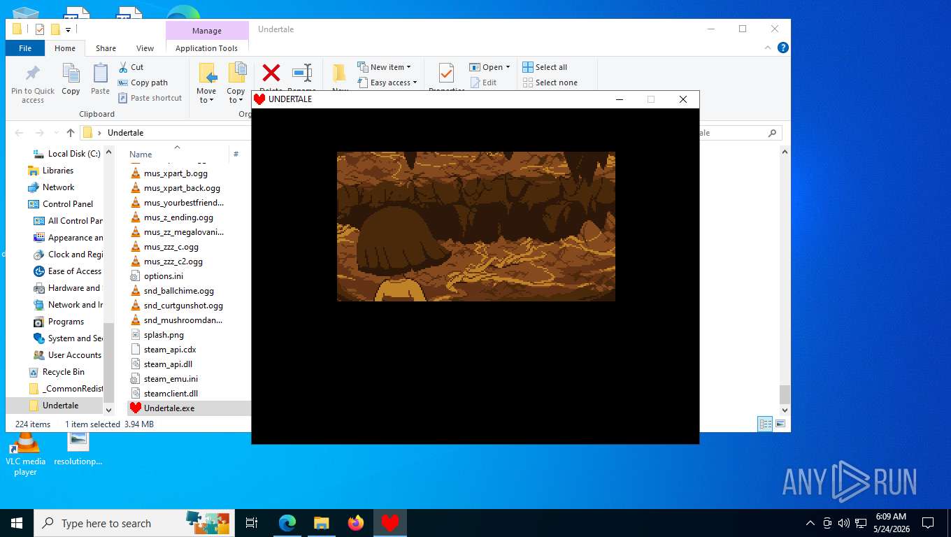
Task: Select the file splash.png
Action: 157,335
